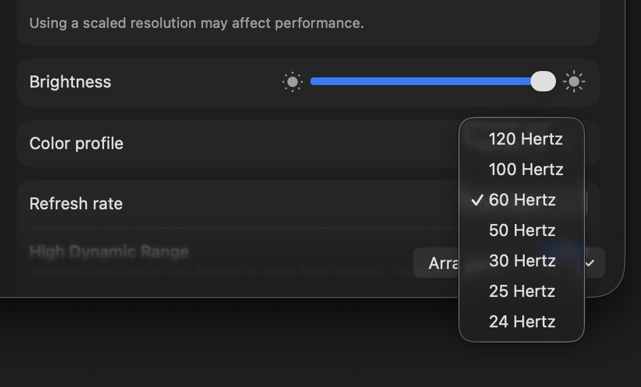Pick 25 Hertz refresh rate
The width and height of the screenshot is (641, 387).
pyautogui.click(x=522, y=291)
